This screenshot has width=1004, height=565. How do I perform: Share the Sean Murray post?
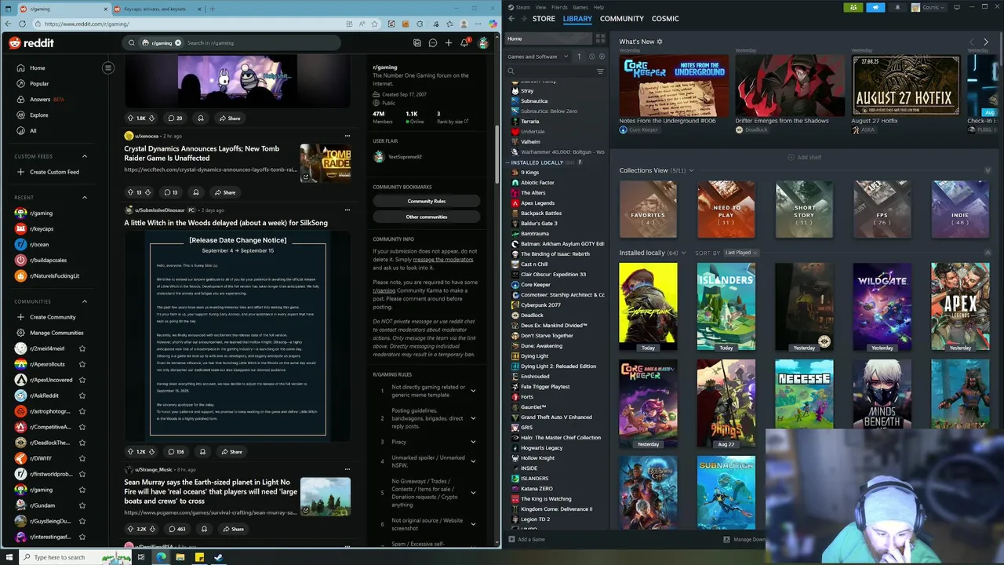pos(233,529)
